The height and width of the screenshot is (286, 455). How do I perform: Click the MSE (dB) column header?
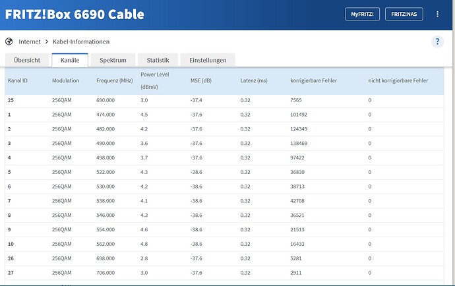(x=201, y=80)
